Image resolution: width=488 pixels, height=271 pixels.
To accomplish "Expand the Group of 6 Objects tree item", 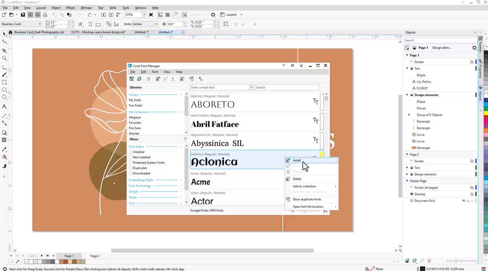I will [409, 114].
